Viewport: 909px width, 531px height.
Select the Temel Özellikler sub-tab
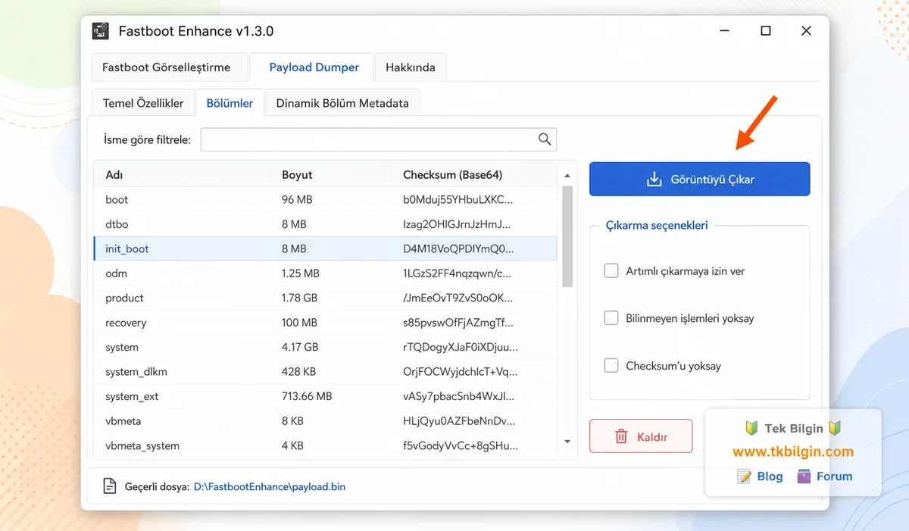click(x=143, y=103)
